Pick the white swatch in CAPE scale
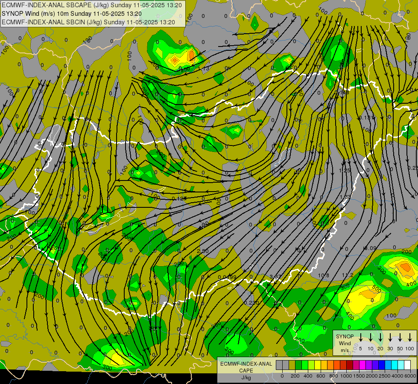The image size is (418, 384). [407, 365]
